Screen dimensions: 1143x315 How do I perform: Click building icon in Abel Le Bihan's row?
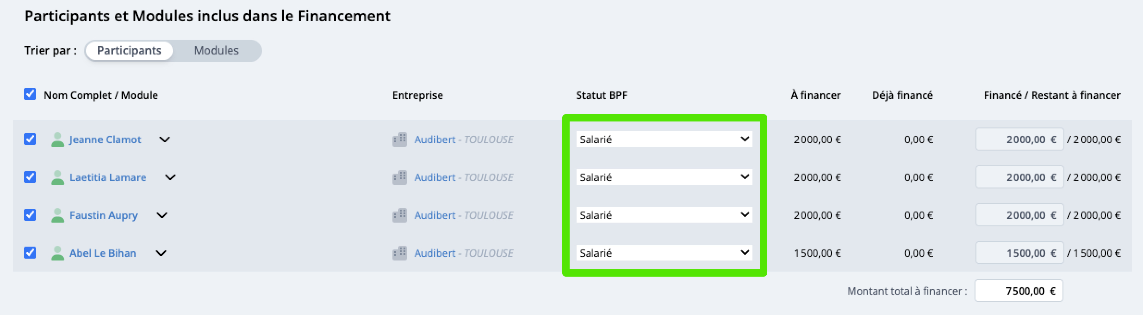point(399,253)
